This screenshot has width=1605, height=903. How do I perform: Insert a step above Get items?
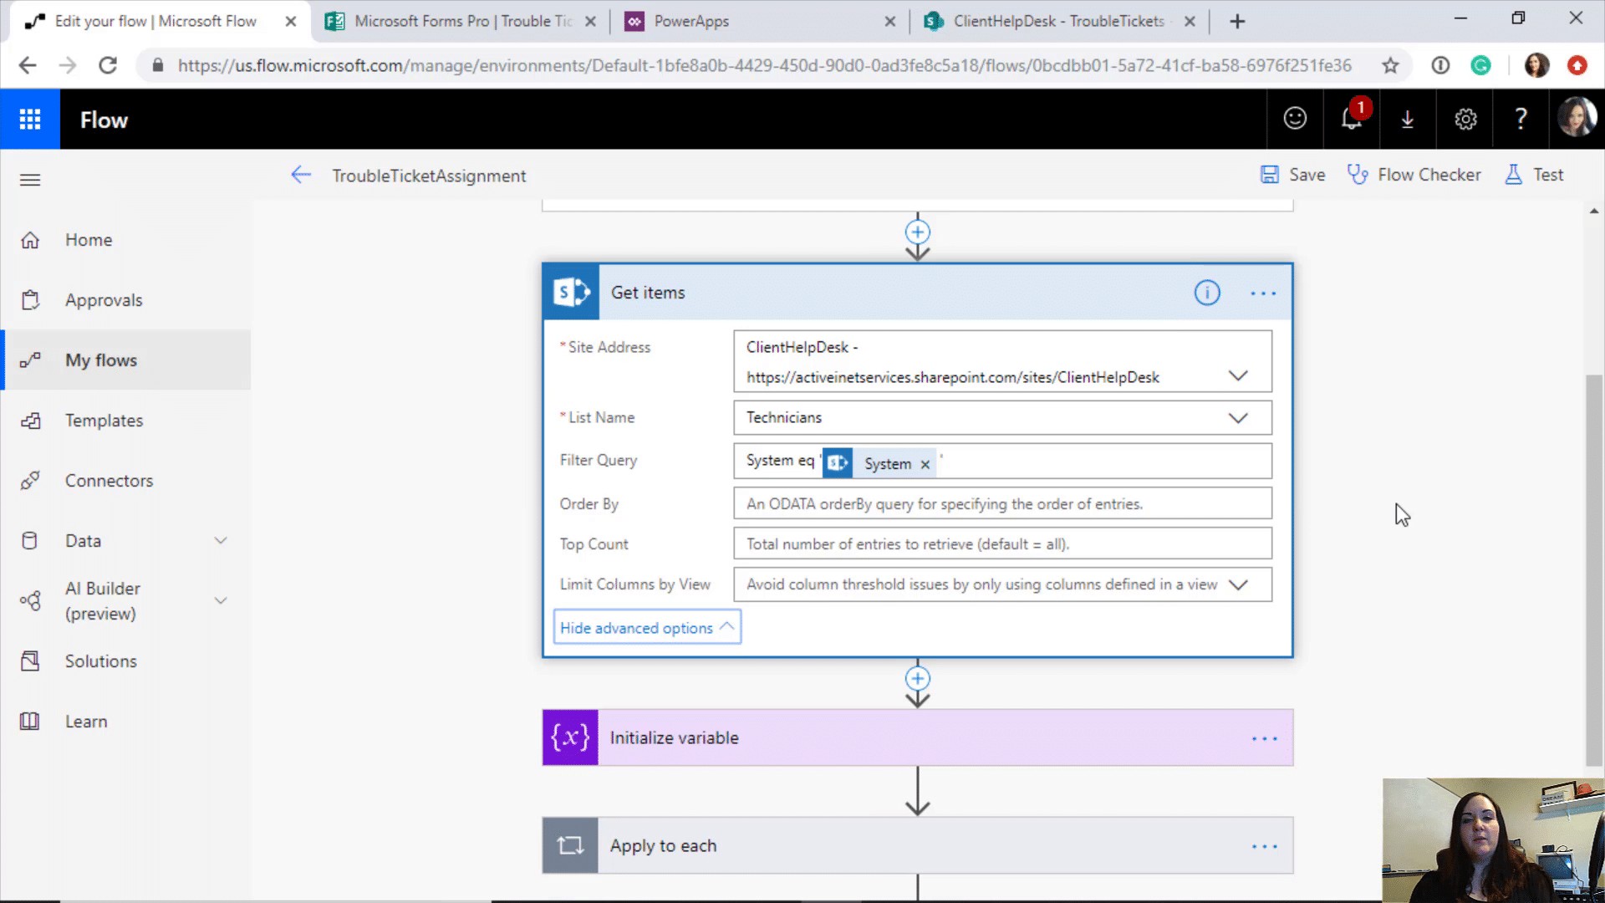click(x=918, y=232)
